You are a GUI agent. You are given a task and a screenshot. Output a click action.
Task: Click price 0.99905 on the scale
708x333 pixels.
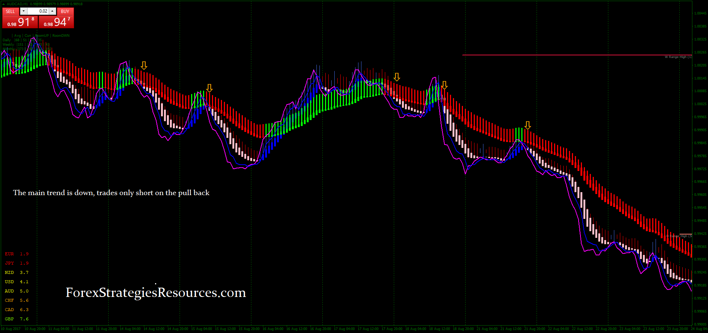point(700,130)
